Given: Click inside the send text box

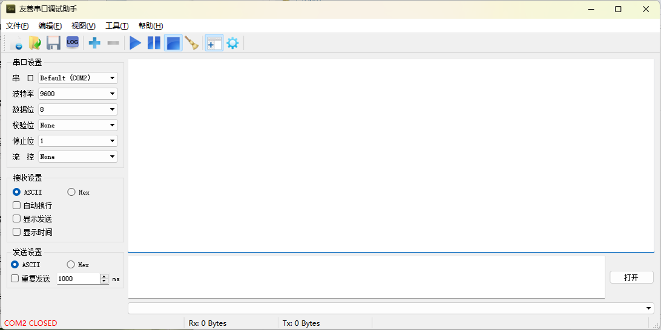Looking at the screenshot, I should pyautogui.click(x=366, y=277).
